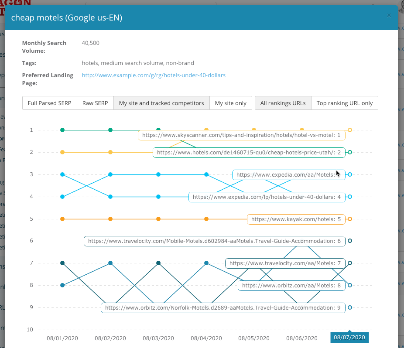The image size is (404, 348).
Task: Click the expedia hotels-under-40-dollars URL label
Action: [x=267, y=197]
